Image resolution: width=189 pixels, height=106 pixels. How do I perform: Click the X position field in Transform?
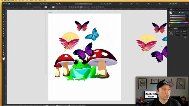tap(178, 32)
